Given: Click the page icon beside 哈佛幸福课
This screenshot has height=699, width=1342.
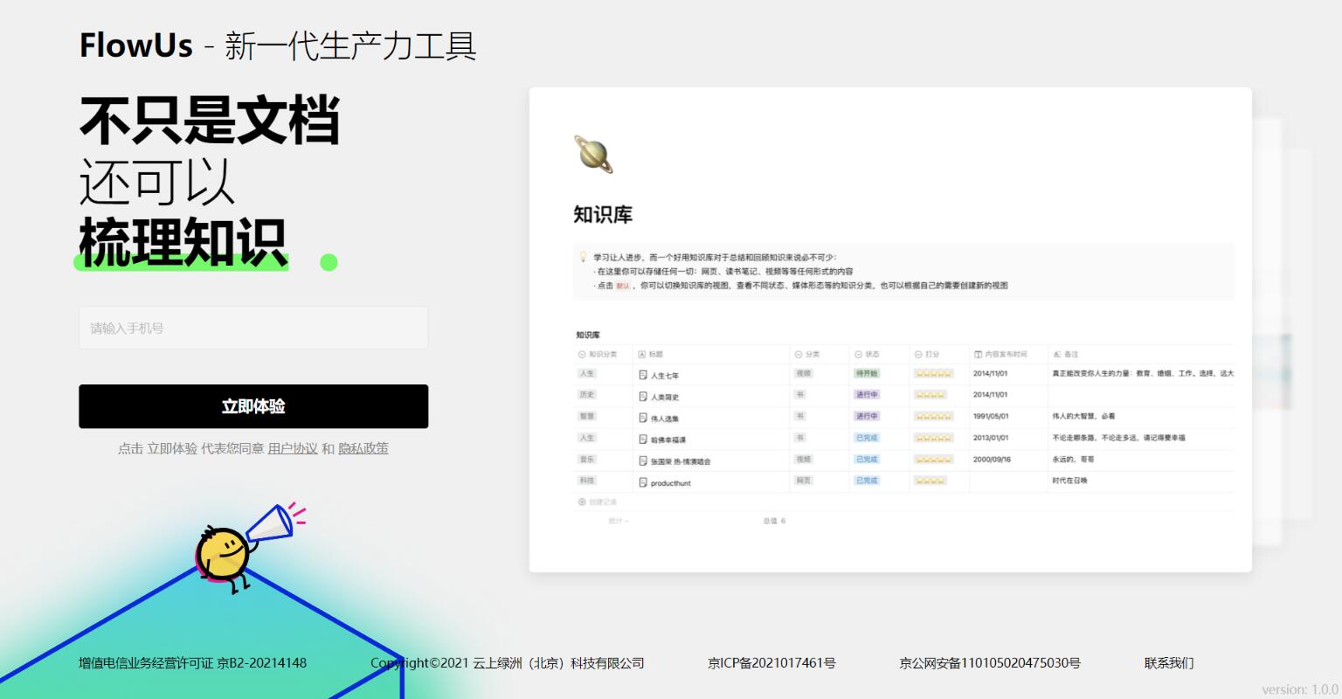Looking at the screenshot, I should coord(643,439).
